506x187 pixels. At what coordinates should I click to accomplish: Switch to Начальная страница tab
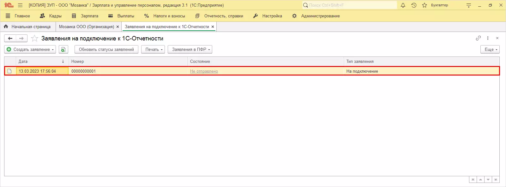(27, 27)
